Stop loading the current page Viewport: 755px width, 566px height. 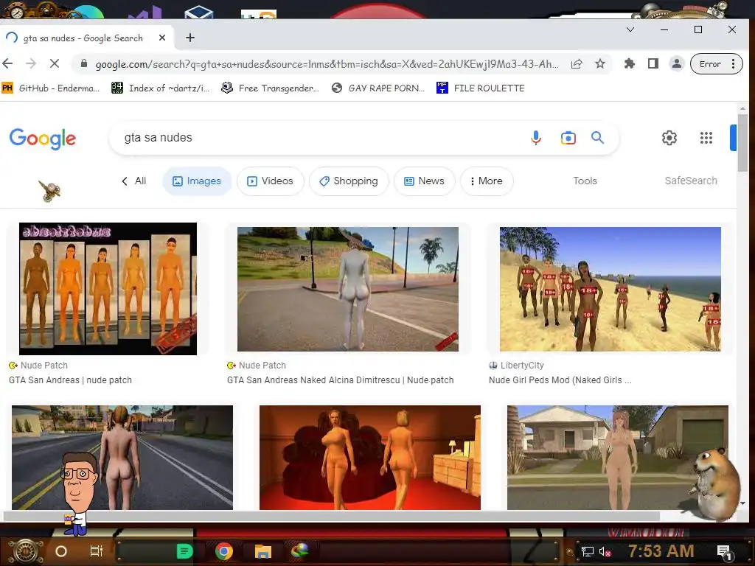point(55,63)
